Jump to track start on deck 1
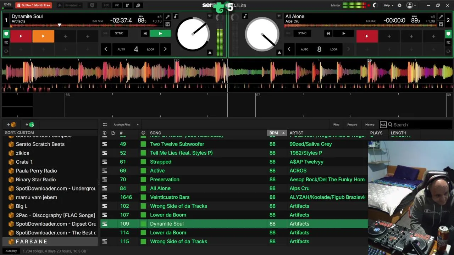The height and width of the screenshot is (255, 454). pos(145,33)
